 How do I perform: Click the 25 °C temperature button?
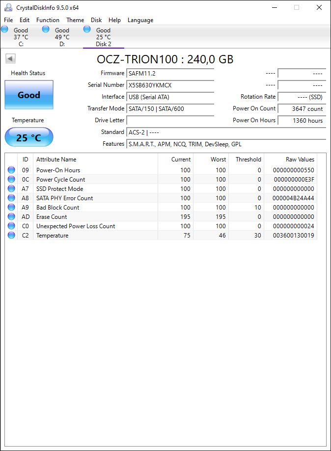pos(29,137)
